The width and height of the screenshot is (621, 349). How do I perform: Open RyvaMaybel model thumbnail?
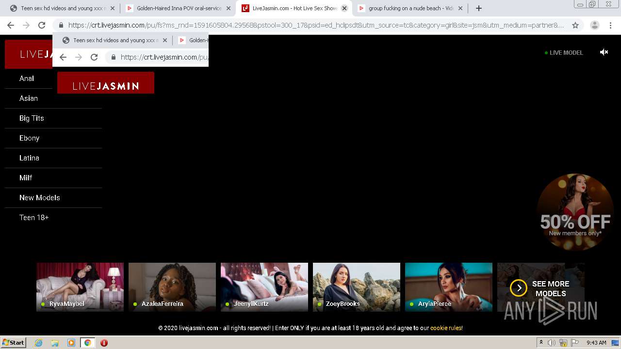(x=80, y=287)
